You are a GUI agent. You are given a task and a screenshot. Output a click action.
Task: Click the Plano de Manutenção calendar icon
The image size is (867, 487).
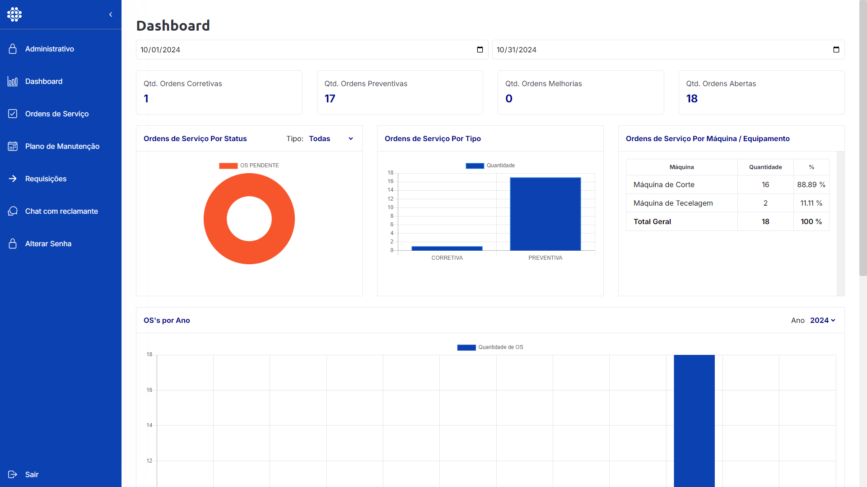click(13, 146)
